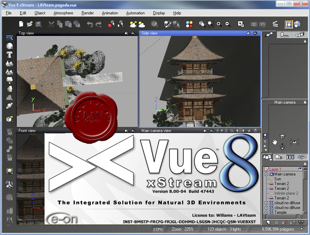The width and height of the screenshot is (310, 235).
Task: Click the clapperboard animation icon
Action: point(275,24)
